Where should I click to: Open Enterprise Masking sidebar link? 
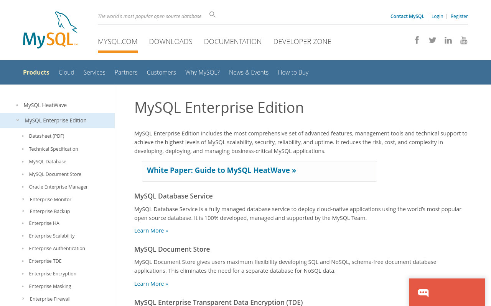pos(50,286)
